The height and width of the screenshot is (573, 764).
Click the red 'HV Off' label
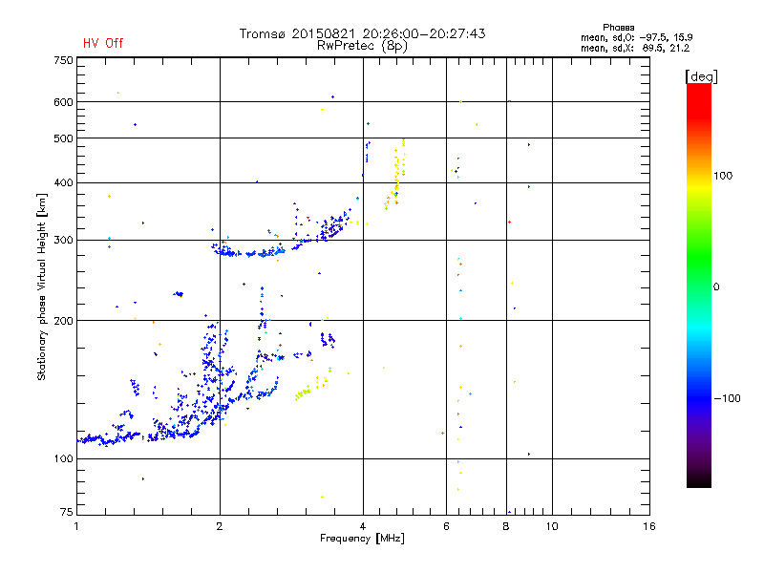point(103,43)
